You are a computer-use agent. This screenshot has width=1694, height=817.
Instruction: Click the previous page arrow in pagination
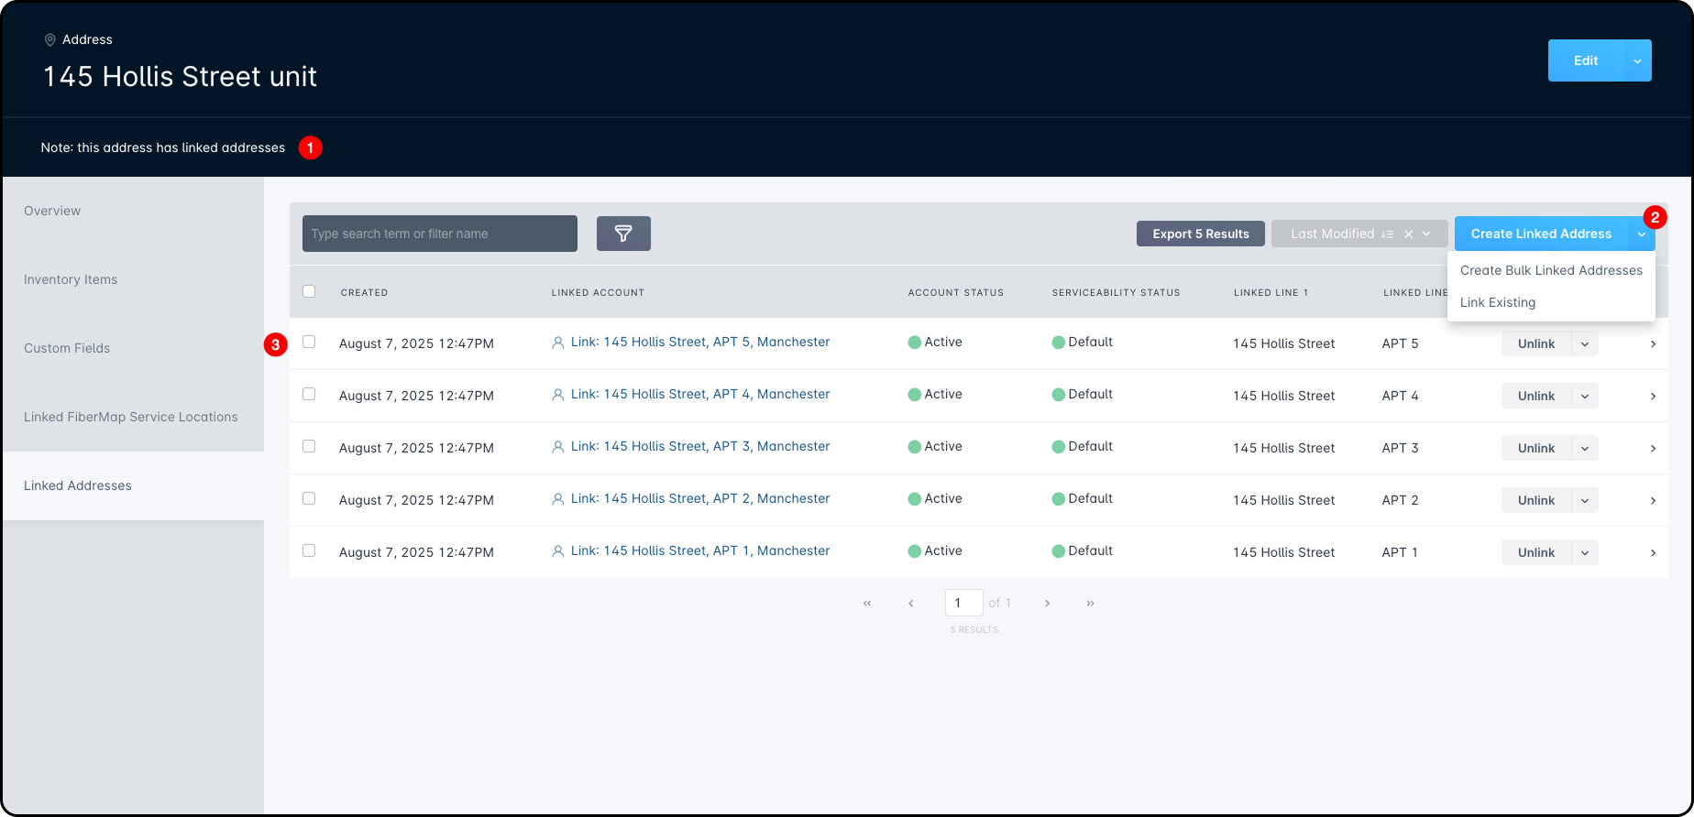911,604
